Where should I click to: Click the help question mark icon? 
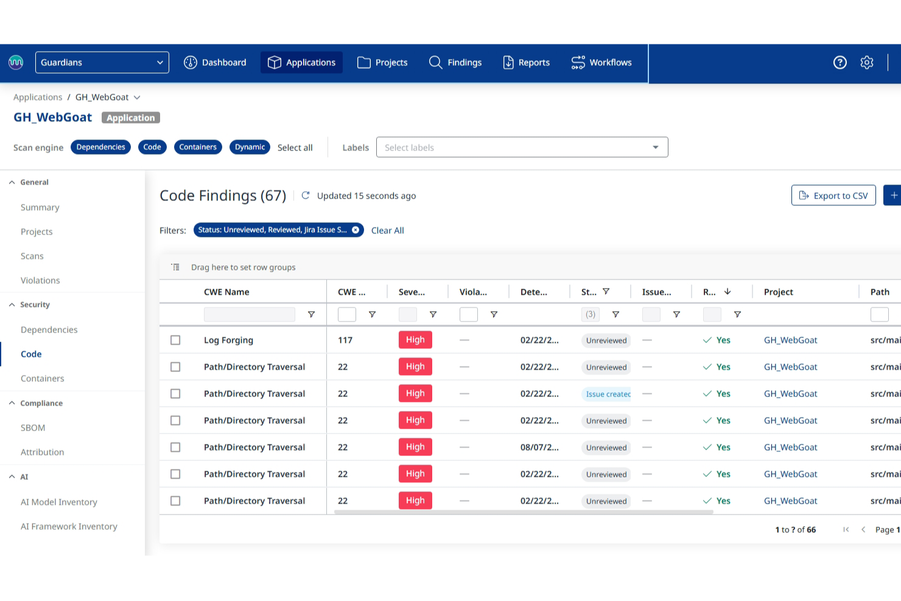click(x=840, y=62)
